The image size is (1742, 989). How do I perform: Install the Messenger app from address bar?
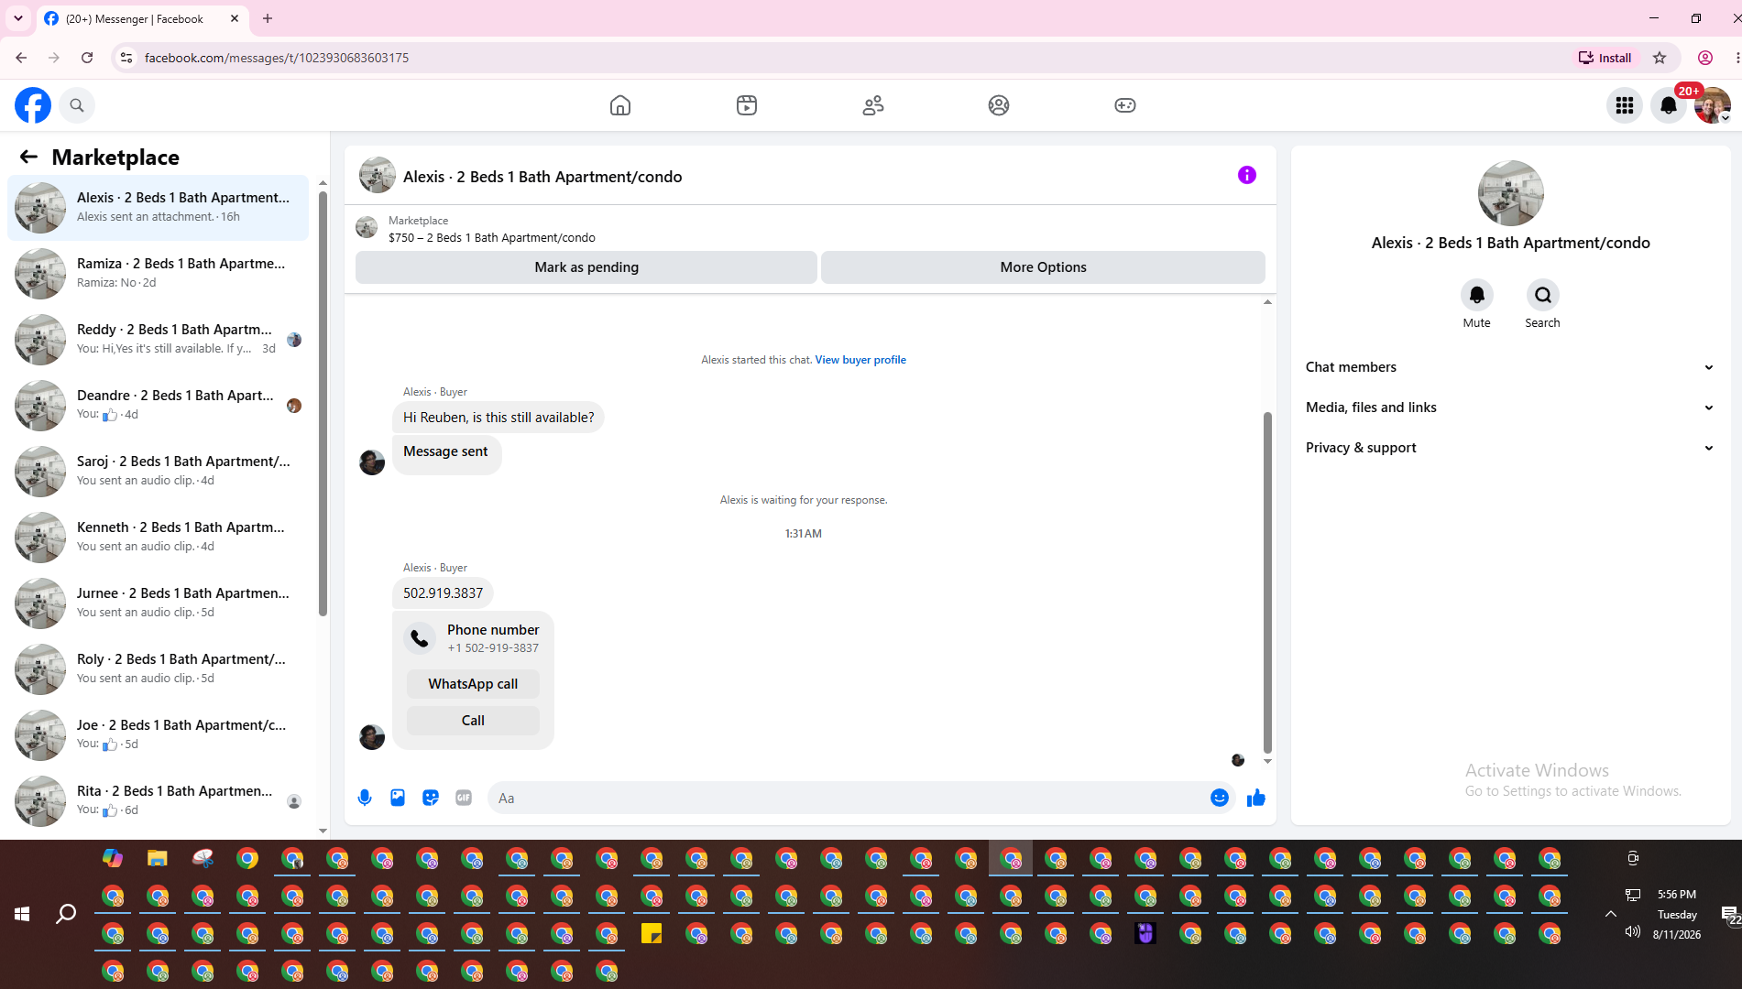point(1605,58)
